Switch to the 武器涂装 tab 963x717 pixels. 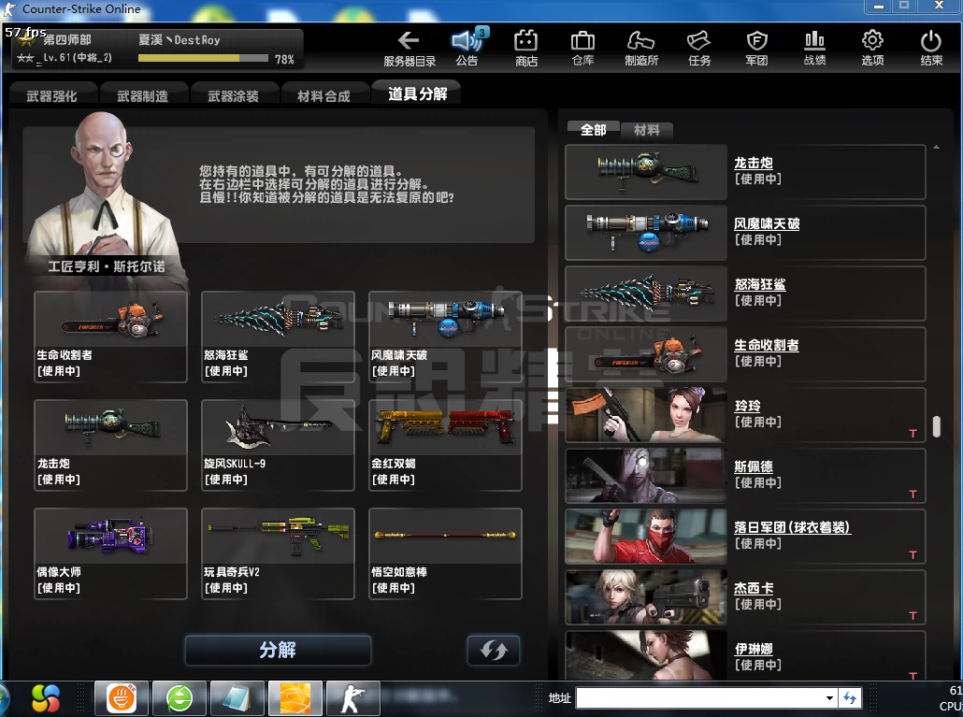tap(234, 95)
